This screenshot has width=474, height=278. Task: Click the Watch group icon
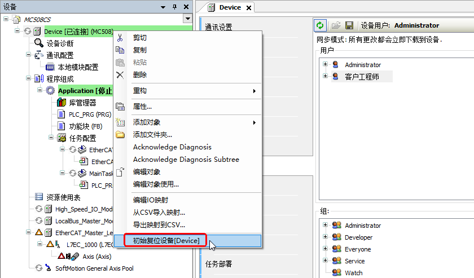[336, 272]
